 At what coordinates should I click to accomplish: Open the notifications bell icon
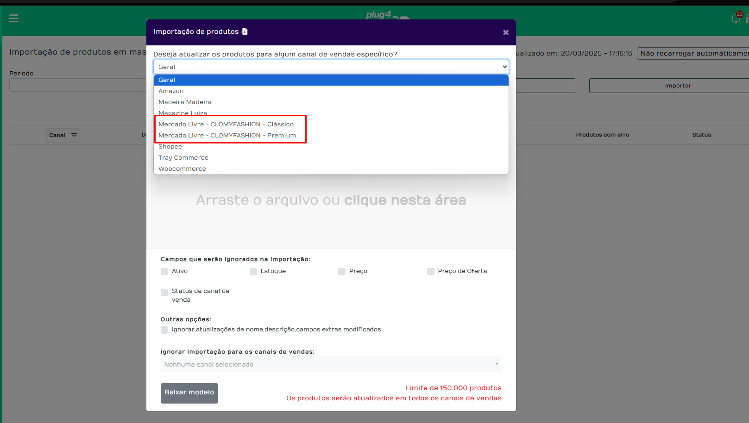pos(736,18)
